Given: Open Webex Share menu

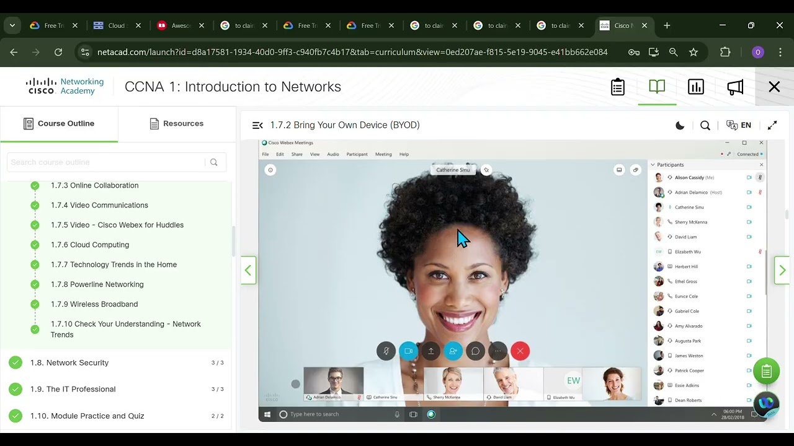Looking at the screenshot, I should tap(297, 154).
